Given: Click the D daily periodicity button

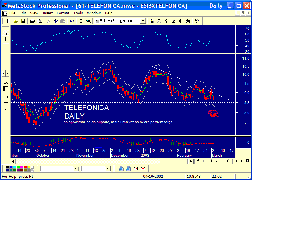Looking at the screenshot, I should click(x=204, y=161).
